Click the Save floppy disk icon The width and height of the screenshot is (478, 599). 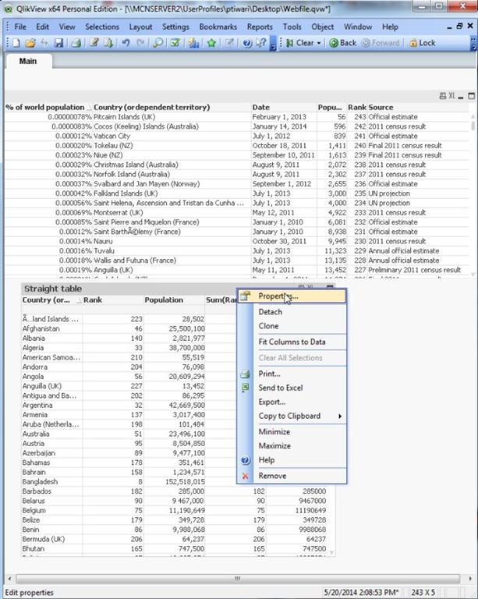tap(58, 43)
